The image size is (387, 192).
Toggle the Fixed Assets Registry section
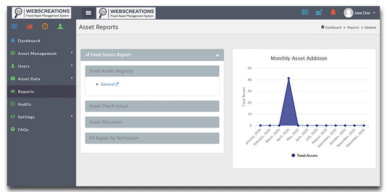(x=152, y=71)
